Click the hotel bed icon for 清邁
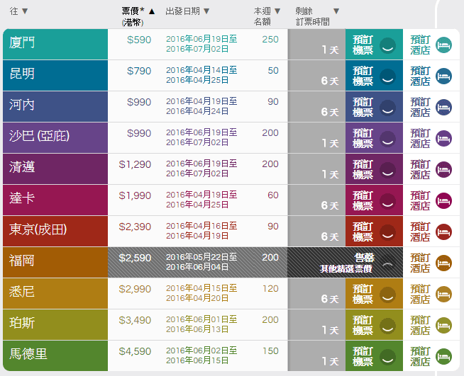464x376 pixels. click(443, 170)
